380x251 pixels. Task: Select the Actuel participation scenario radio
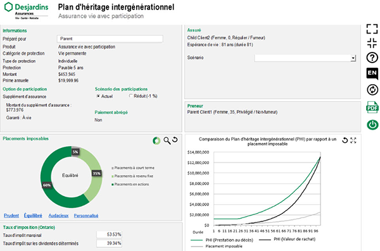pyautogui.click(x=98, y=96)
